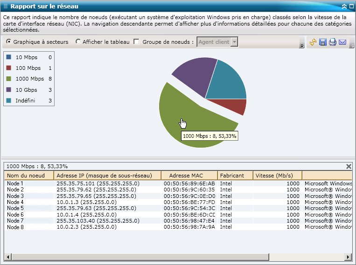The width and height of the screenshot is (356, 265).
Task: Collapse the Rapport sur le réseau panel
Action: click(344, 7)
